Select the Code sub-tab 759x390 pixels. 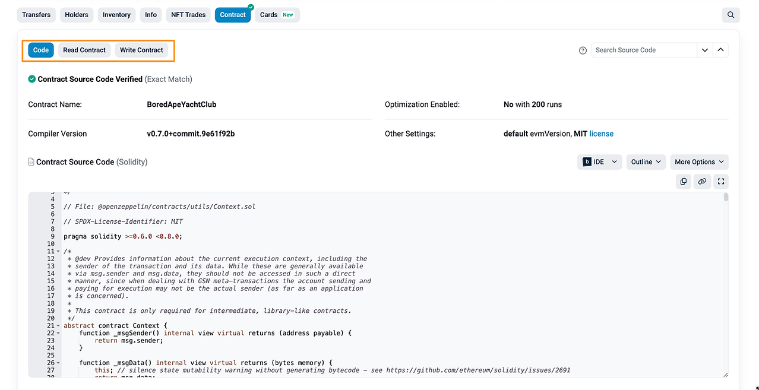click(x=41, y=50)
